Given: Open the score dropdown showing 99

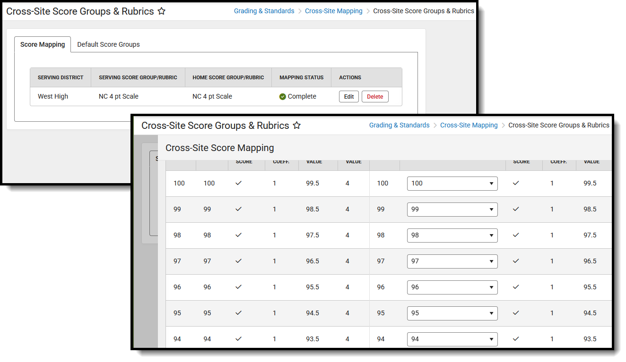Looking at the screenshot, I should [452, 210].
